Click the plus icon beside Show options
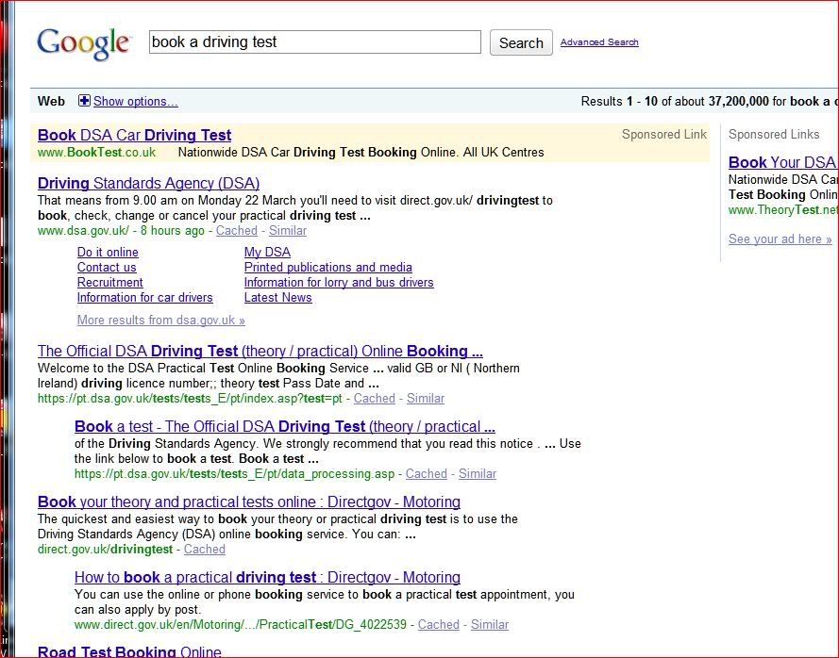This screenshot has width=839, height=658. coord(84,101)
